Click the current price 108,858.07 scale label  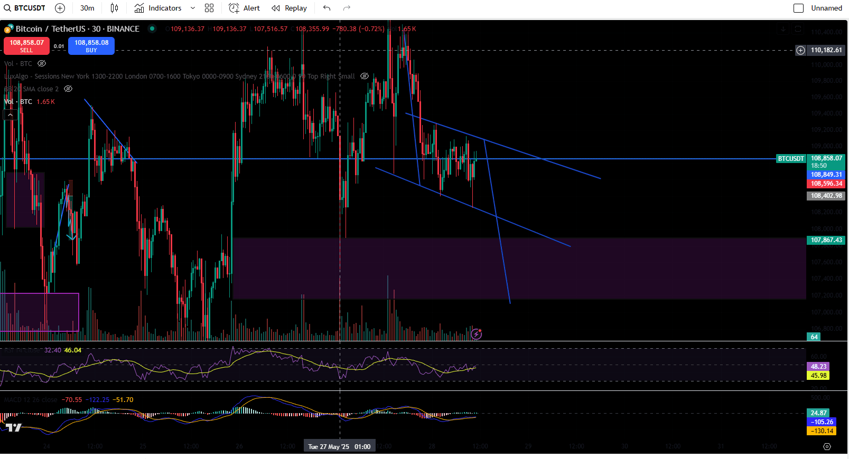click(826, 158)
